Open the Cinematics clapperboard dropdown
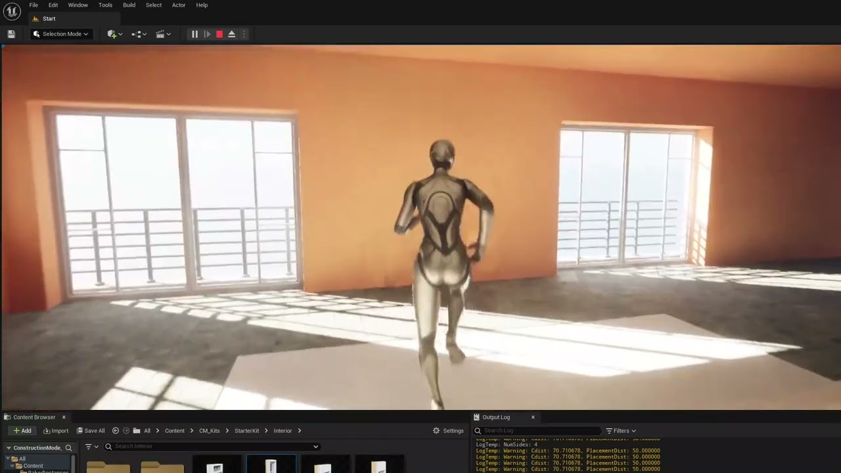Screen dimensions: 841x473 [163, 34]
